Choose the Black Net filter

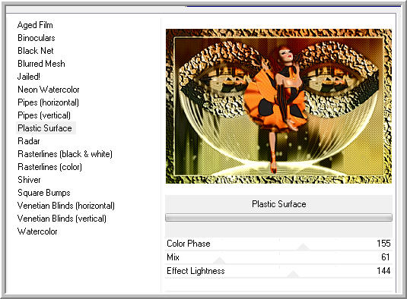click(36, 51)
